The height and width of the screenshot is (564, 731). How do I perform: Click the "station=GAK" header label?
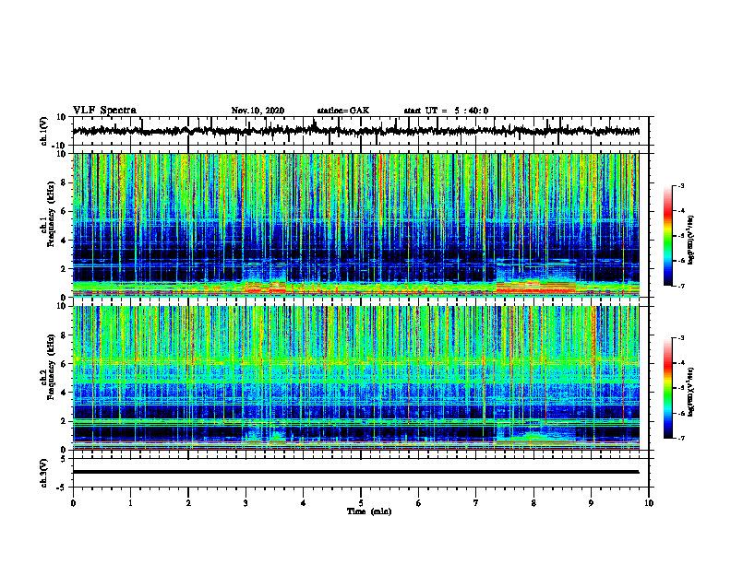coord(343,111)
